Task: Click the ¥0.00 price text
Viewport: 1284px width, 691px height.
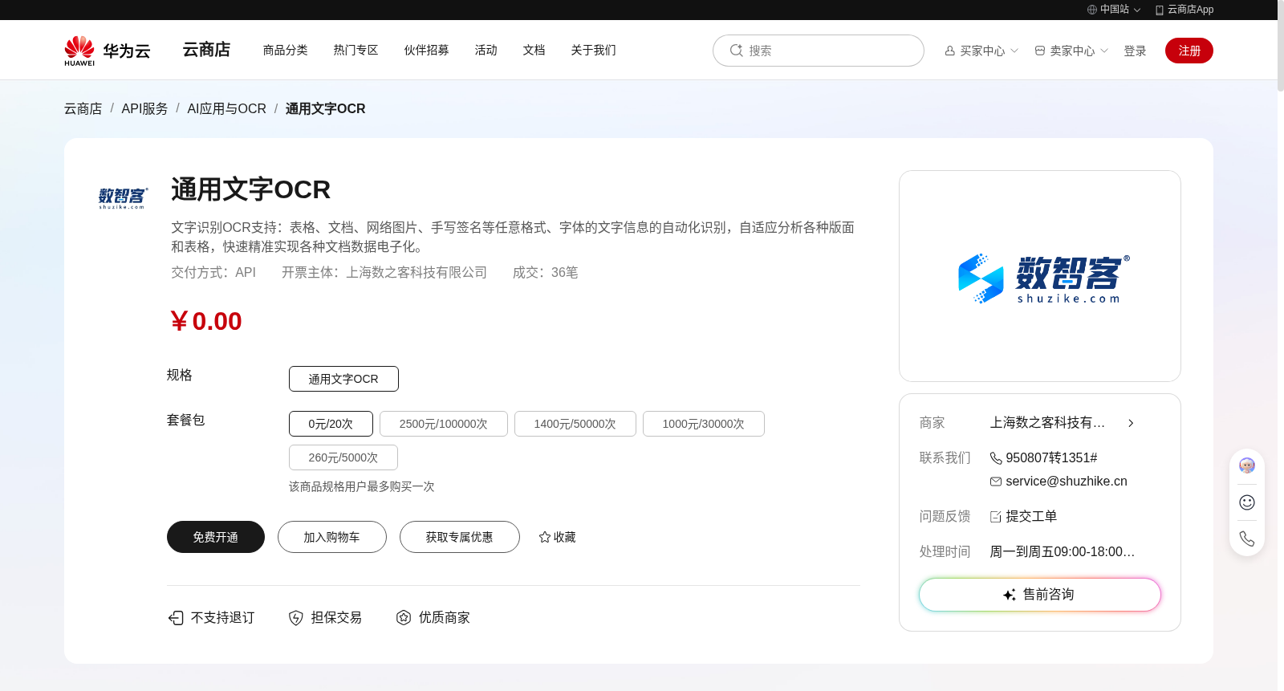Action: click(206, 321)
